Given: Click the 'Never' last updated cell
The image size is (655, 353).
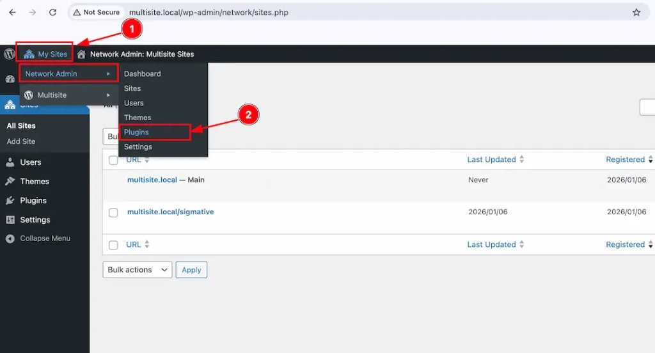Looking at the screenshot, I should pyautogui.click(x=478, y=180).
